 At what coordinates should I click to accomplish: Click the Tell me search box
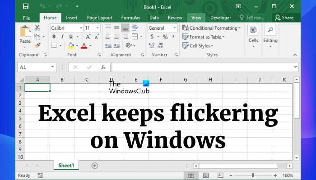[x=252, y=18]
